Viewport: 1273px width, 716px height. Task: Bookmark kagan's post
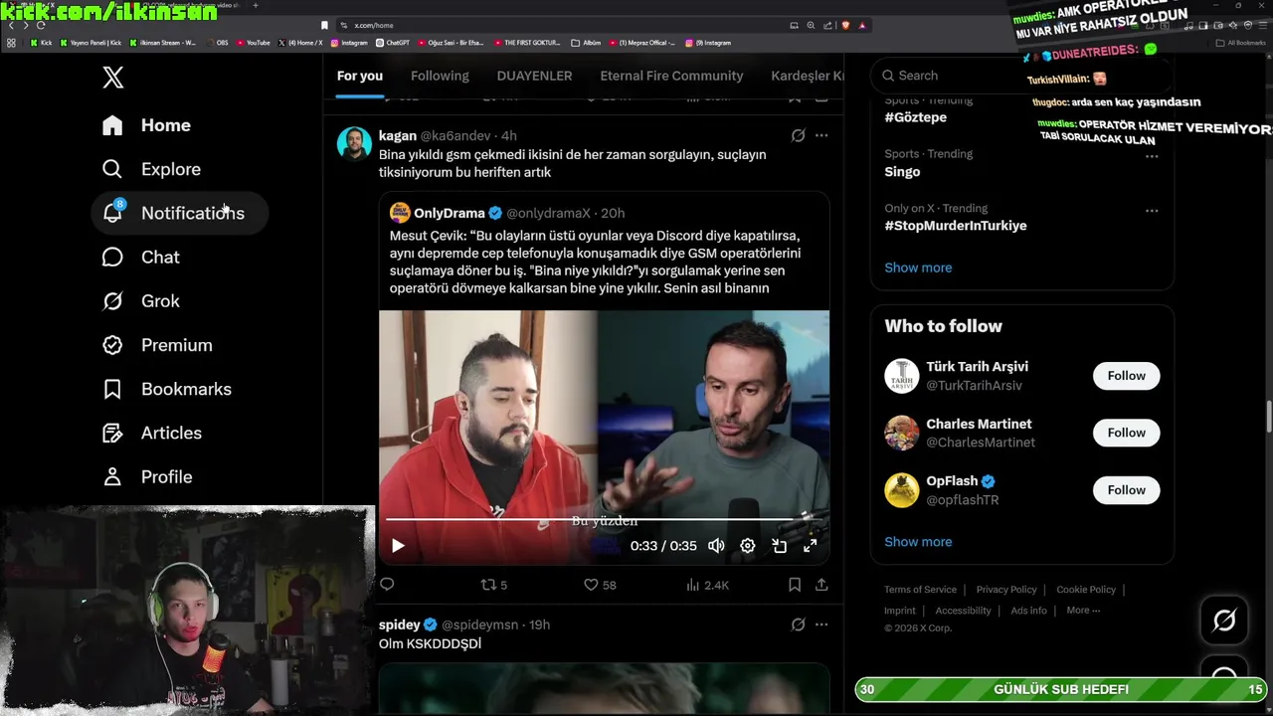click(x=795, y=585)
